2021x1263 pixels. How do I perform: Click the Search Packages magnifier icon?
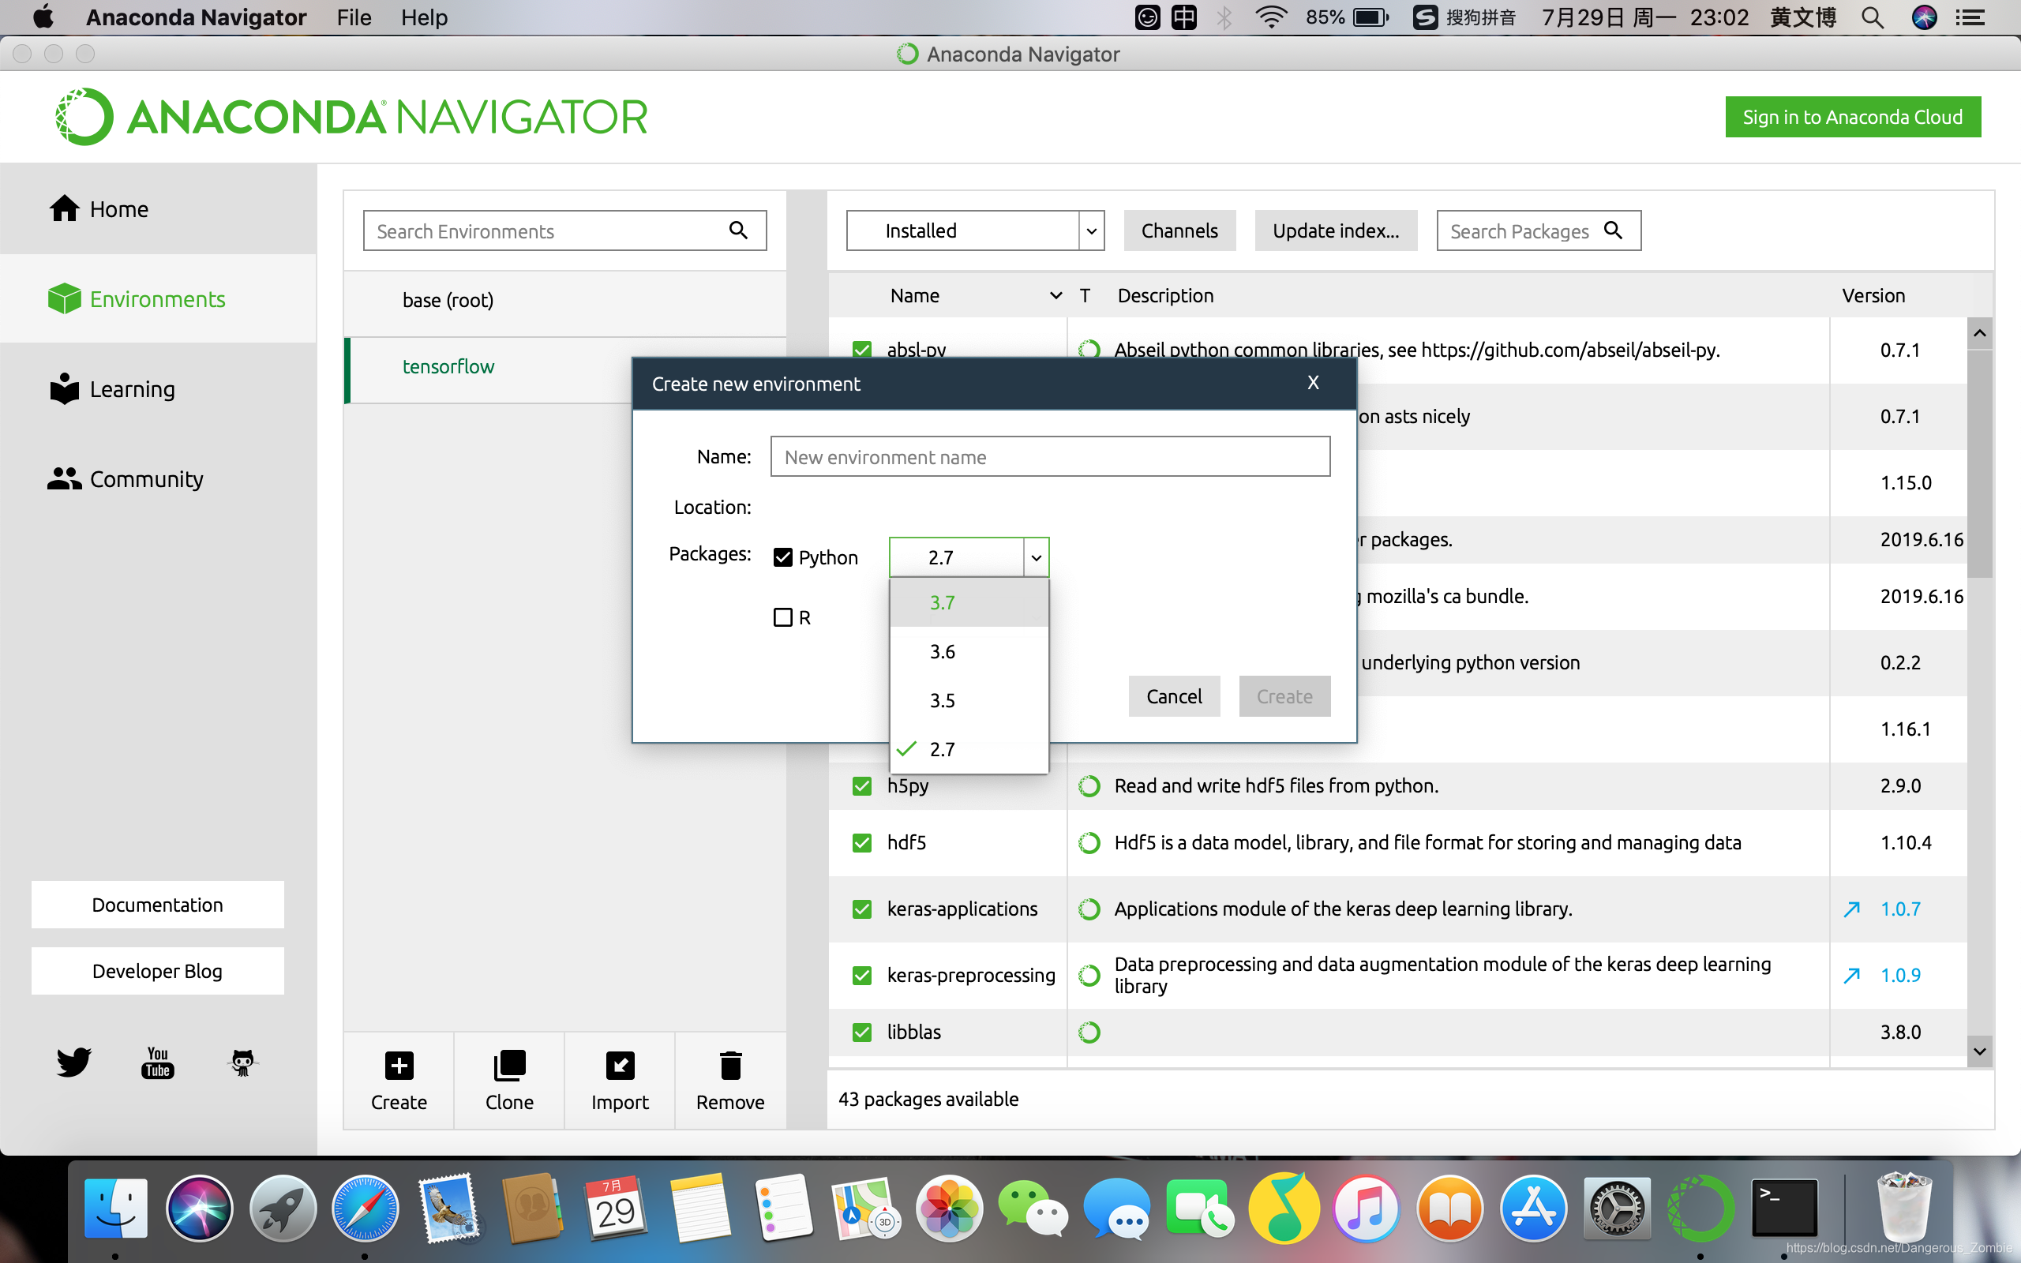(x=1614, y=230)
